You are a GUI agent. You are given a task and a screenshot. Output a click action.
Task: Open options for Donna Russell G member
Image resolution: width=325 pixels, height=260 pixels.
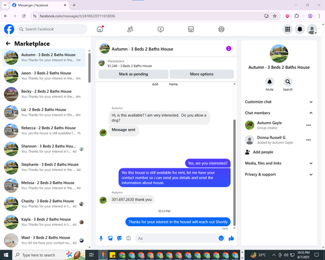click(309, 140)
